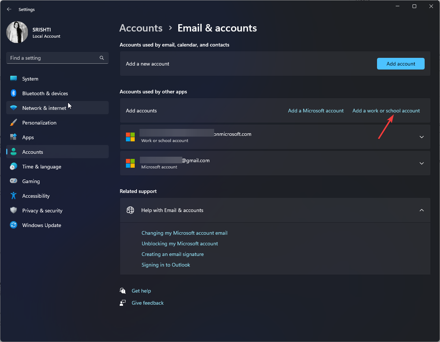The image size is (440, 342).
Task: Select Time & language settings
Action: pos(41,166)
